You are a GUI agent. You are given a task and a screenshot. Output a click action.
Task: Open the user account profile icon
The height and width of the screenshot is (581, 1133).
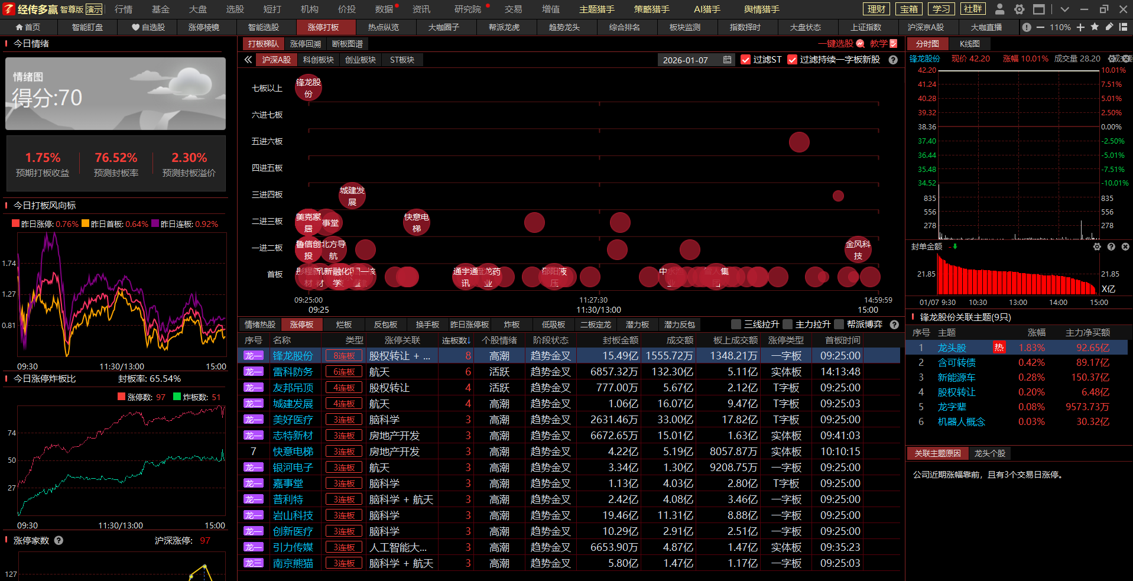tap(999, 9)
